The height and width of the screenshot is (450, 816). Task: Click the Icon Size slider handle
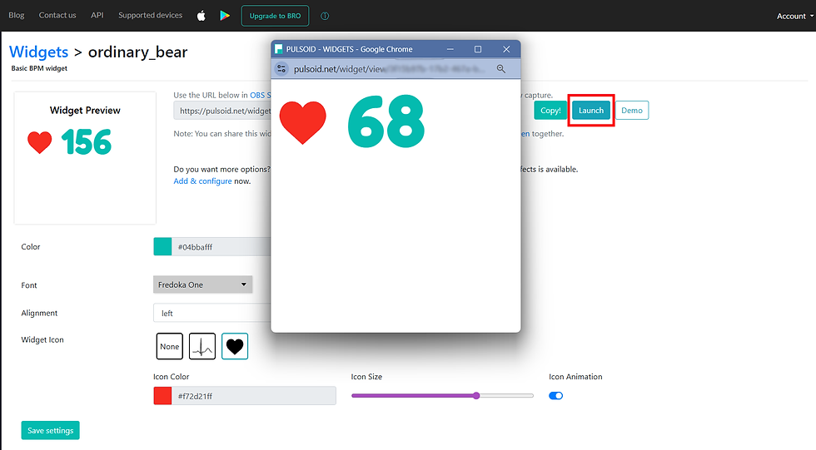(x=476, y=395)
